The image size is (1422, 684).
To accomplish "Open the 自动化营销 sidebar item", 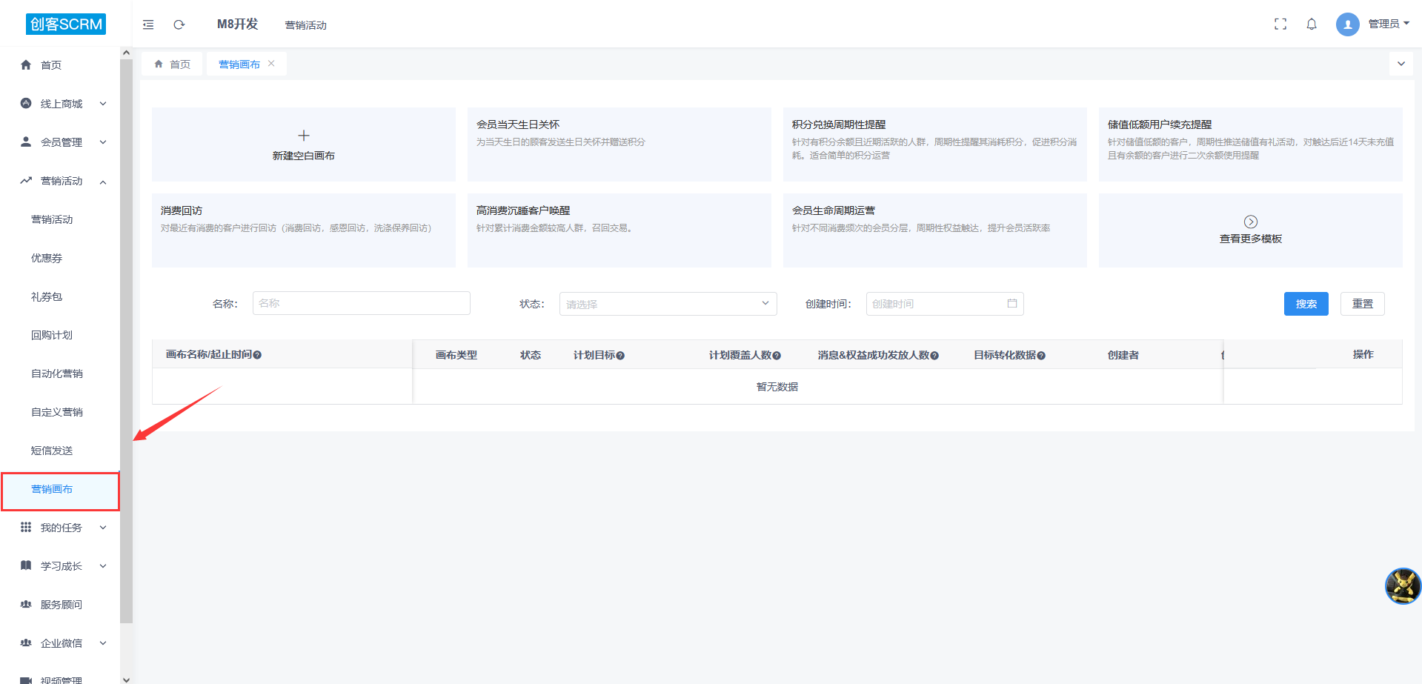I will pyautogui.click(x=57, y=373).
